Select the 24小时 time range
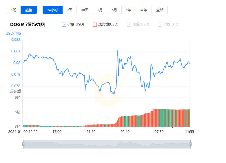Viewport: 226px width, 163px height. click(52, 10)
